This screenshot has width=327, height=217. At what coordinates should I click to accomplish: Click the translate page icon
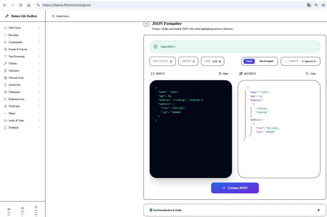click(309, 5)
